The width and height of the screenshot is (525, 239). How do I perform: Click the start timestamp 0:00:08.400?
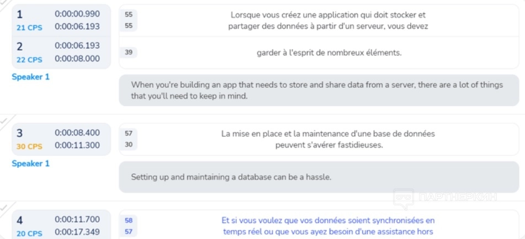[77, 132]
